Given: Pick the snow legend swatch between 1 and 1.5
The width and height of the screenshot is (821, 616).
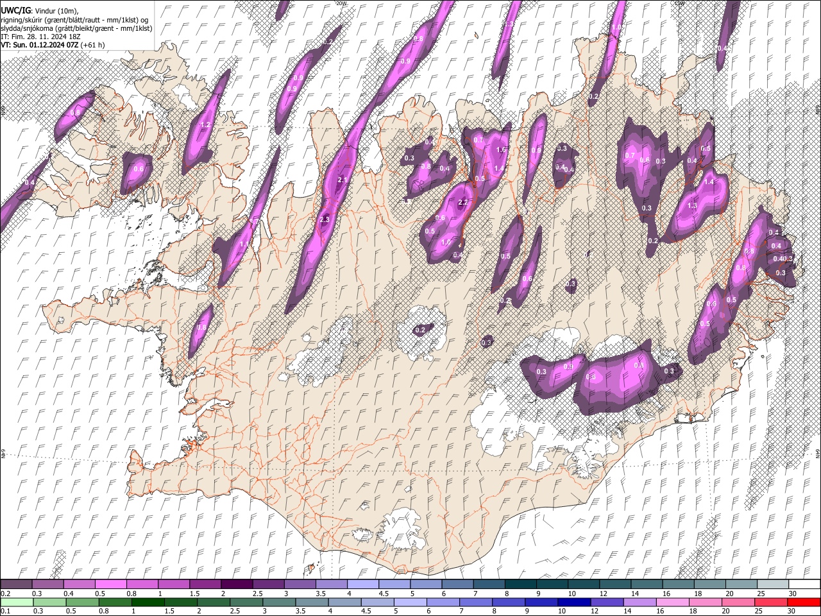Looking at the screenshot, I should click(x=173, y=584).
